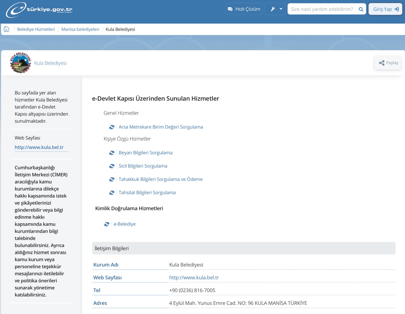This screenshot has height=314, width=405.
Task: Click refresh icon beside Arsa Metrekare service
Action: [x=112, y=127]
